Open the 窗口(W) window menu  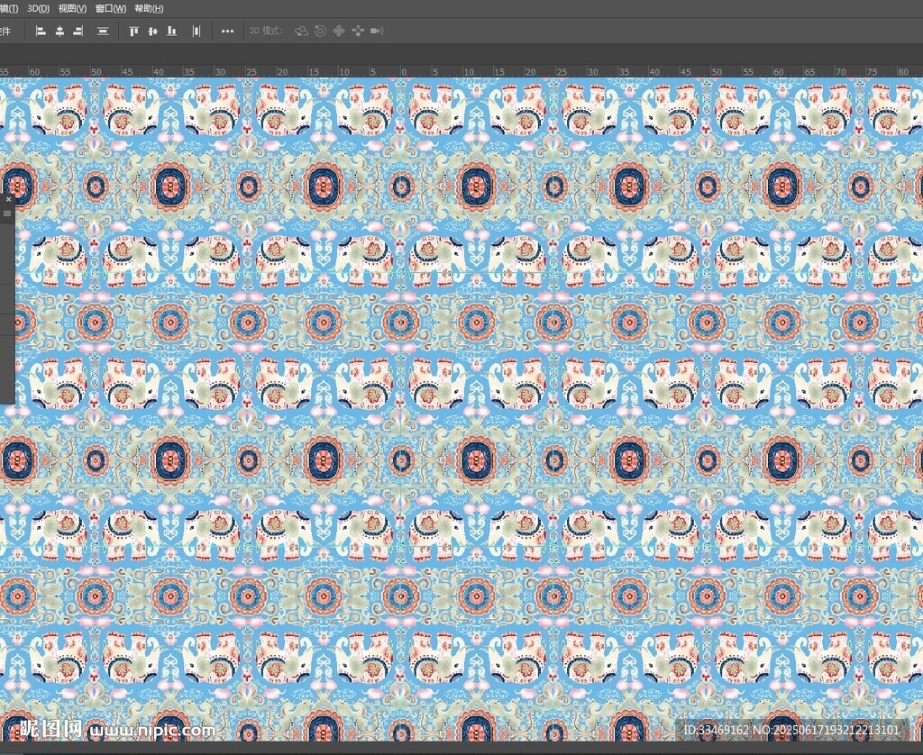pyautogui.click(x=111, y=8)
